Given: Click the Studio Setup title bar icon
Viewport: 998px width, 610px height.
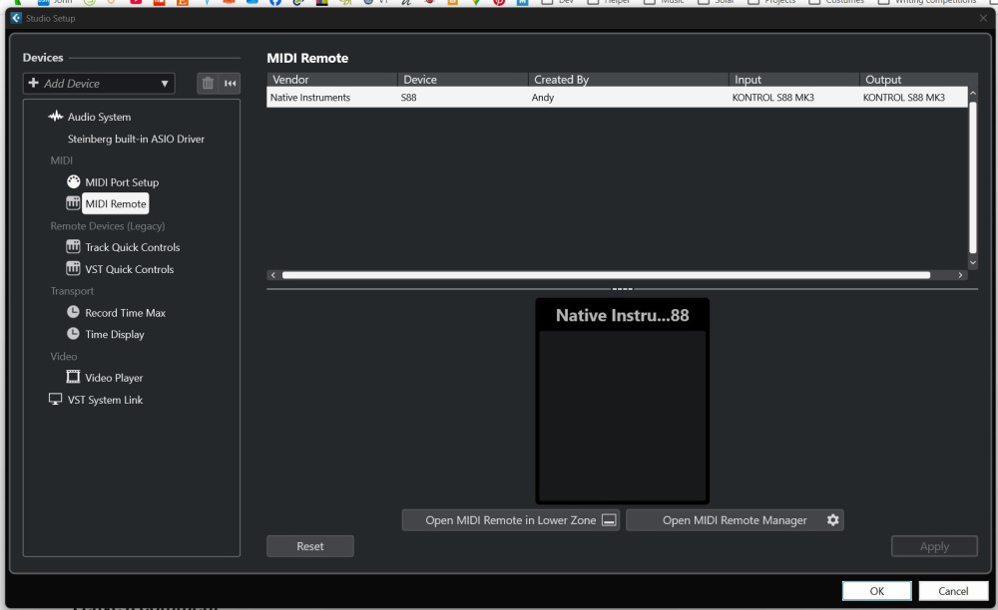Looking at the screenshot, I should (x=16, y=18).
